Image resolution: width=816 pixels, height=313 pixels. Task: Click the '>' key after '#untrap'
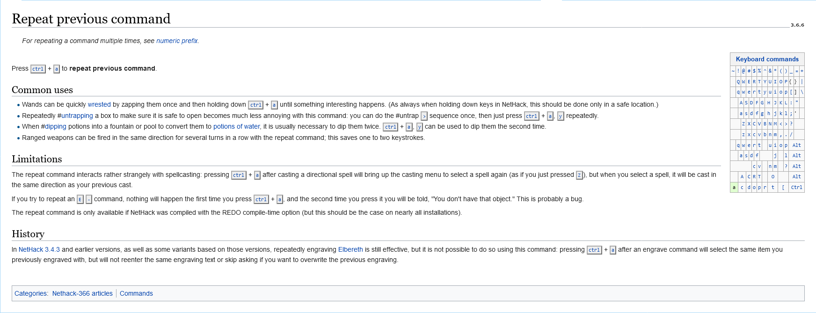point(424,116)
